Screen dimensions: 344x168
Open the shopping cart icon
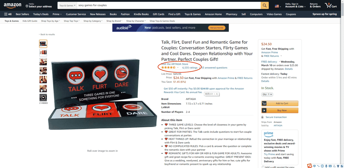(x=330, y=5)
